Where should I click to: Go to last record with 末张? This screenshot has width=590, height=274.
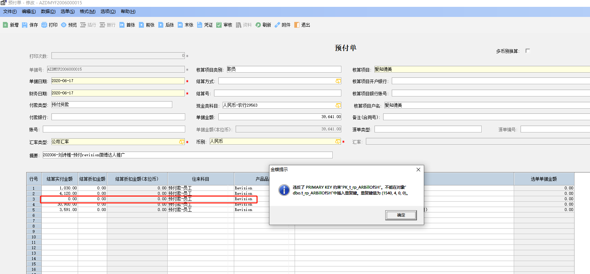pos(186,25)
